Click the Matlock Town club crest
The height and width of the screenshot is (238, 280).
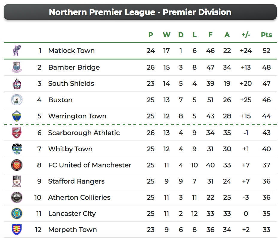click(x=17, y=51)
